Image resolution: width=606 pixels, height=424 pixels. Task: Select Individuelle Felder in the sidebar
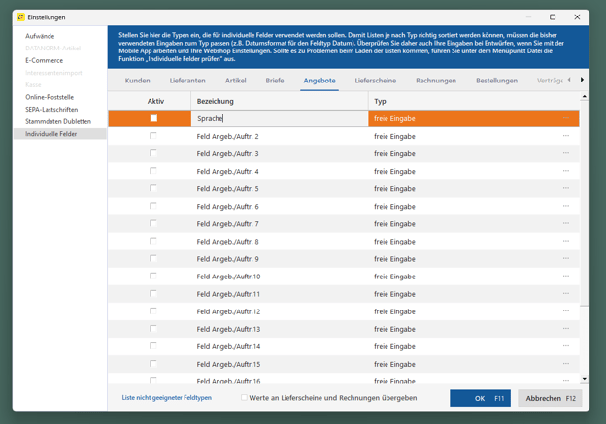(60, 134)
